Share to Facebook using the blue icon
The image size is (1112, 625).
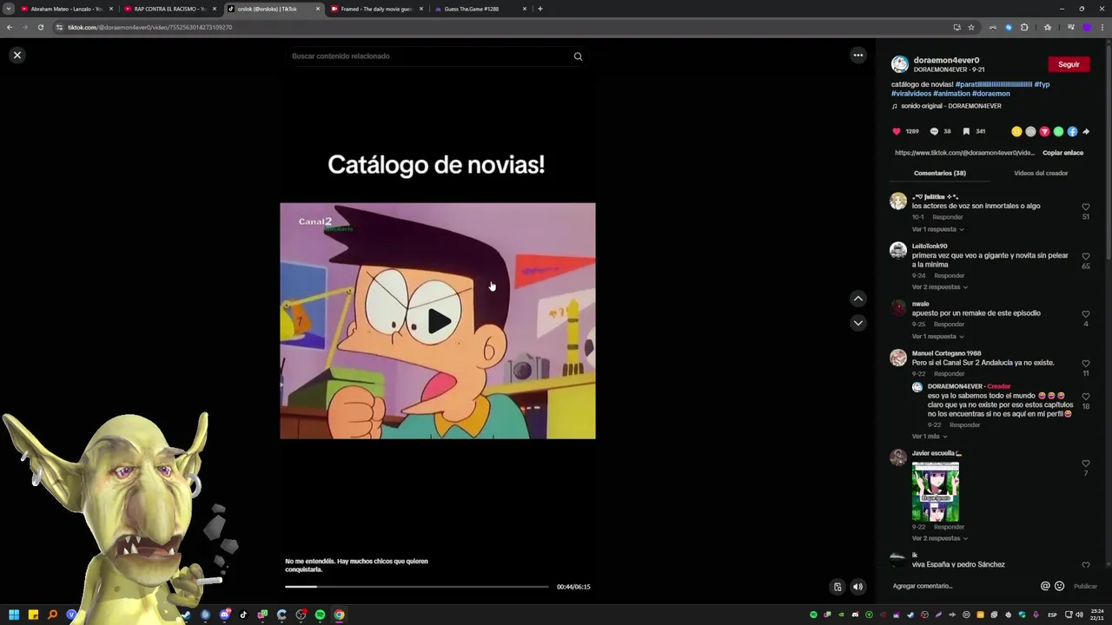(1072, 132)
